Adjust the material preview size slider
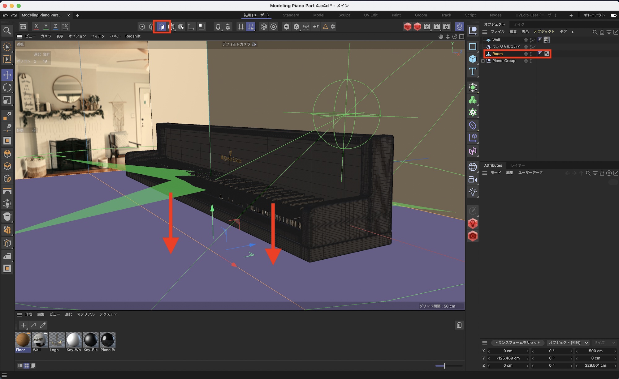The height and width of the screenshot is (379, 619). (444, 366)
